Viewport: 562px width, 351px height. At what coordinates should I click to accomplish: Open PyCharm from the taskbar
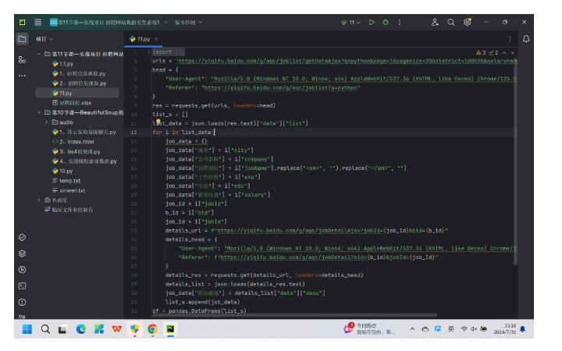(x=171, y=329)
